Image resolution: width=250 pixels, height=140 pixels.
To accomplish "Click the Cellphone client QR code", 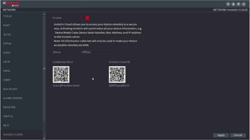I will pyautogui.click(x=61, y=75).
